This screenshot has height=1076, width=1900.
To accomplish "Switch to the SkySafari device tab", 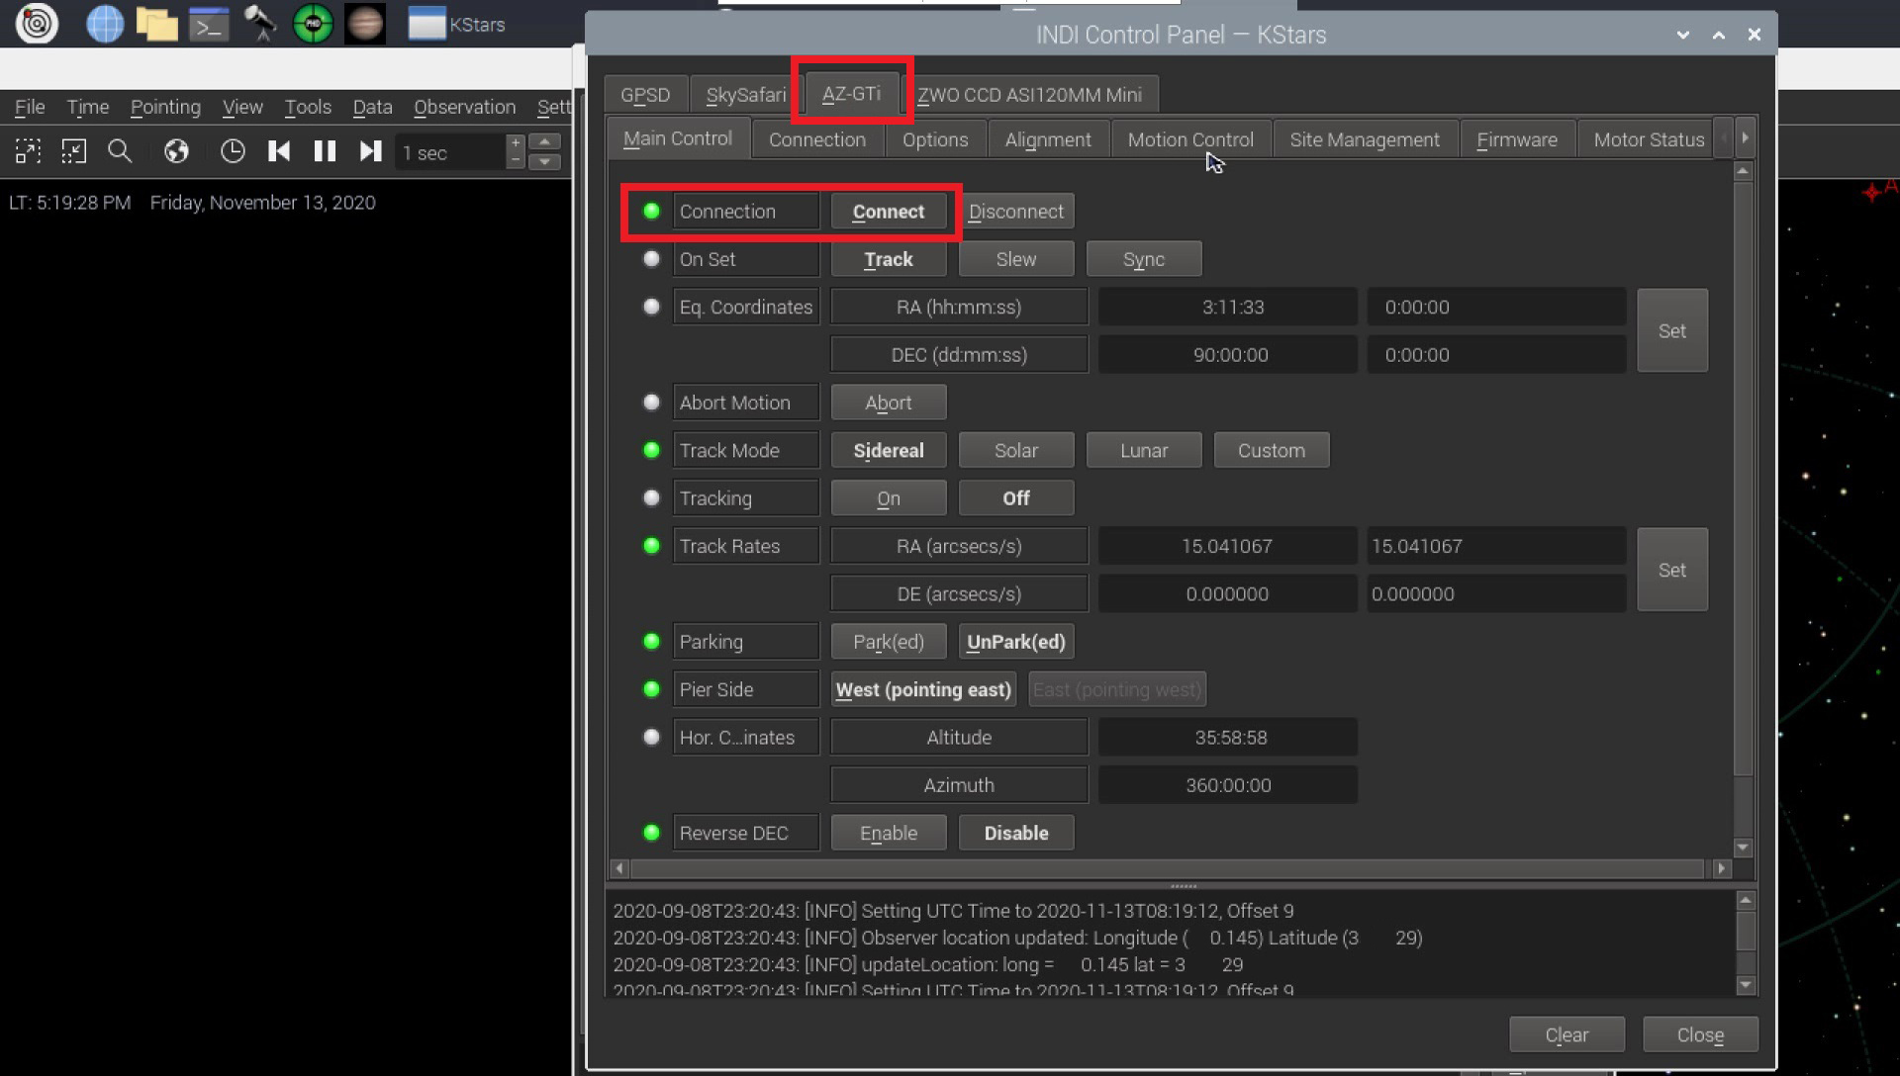I will pyautogui.click(x=745, y=95).
